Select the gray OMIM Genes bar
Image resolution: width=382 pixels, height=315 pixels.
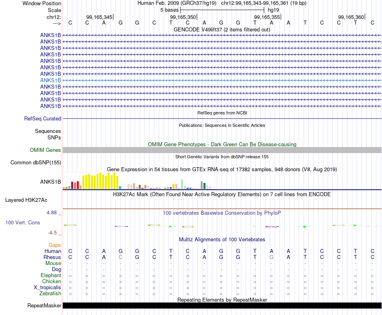pyautogui.click(x=222, y=150)
